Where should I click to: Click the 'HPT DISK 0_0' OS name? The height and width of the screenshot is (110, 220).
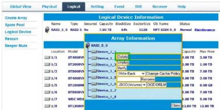[x=164, y=30]
